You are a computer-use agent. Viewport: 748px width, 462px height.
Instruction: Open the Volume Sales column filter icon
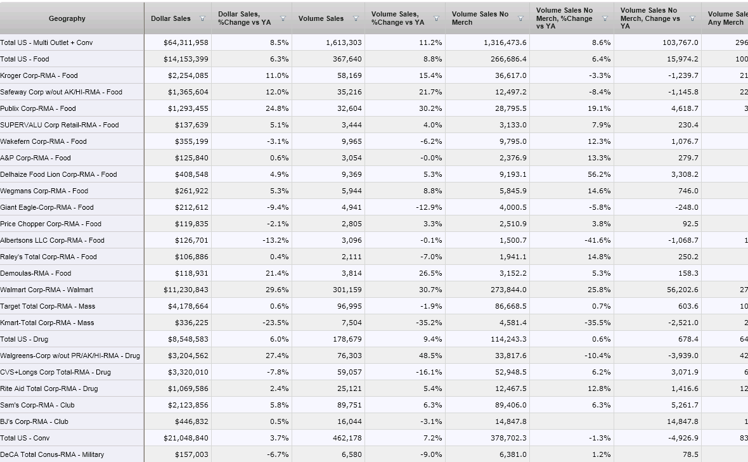(x=356, y=19)
